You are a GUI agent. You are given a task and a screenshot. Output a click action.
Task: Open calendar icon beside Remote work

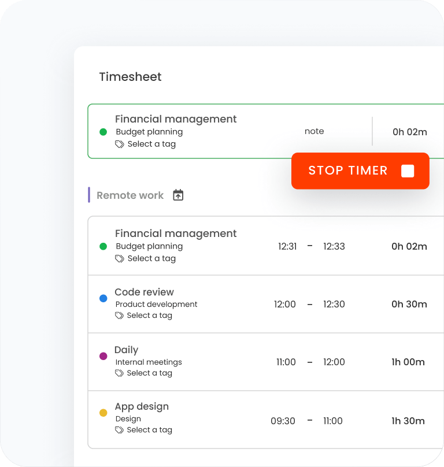178,195
